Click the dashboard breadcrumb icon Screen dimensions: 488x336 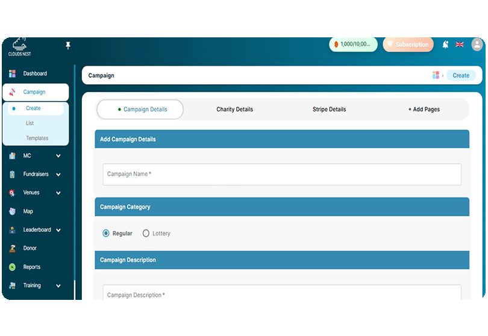point(436,75)
